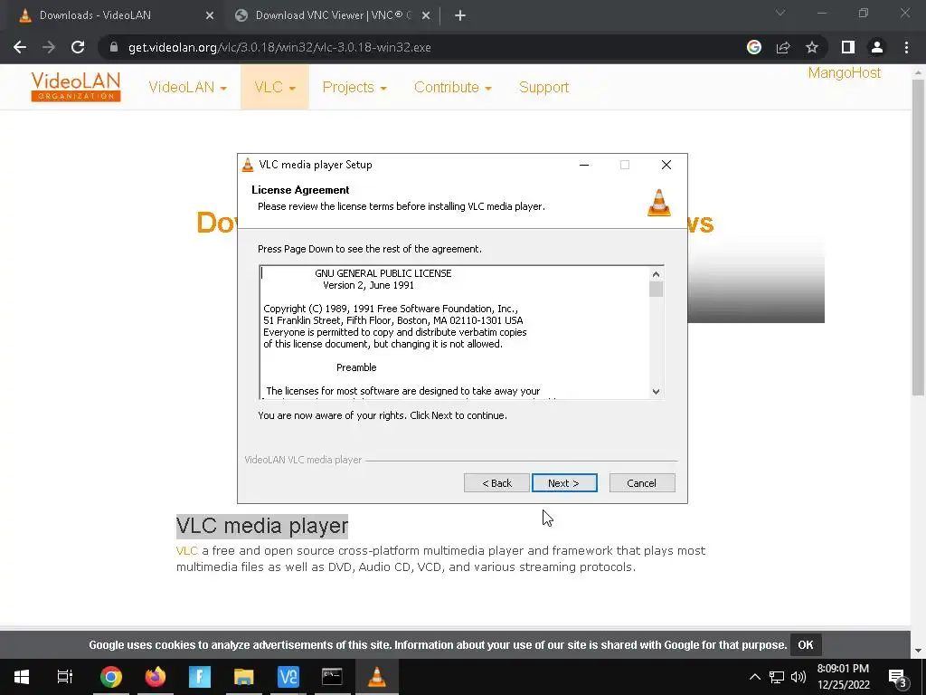Switch to Downloads - VideoLAN tab
The width and height of the screenshot is (926, 695).
[x=112, y=15]
